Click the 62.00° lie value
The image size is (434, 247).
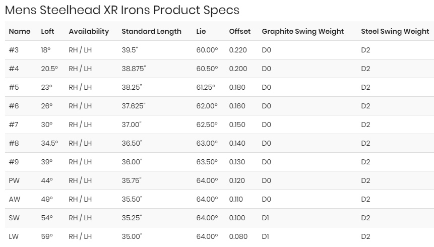tap(207, 106)
